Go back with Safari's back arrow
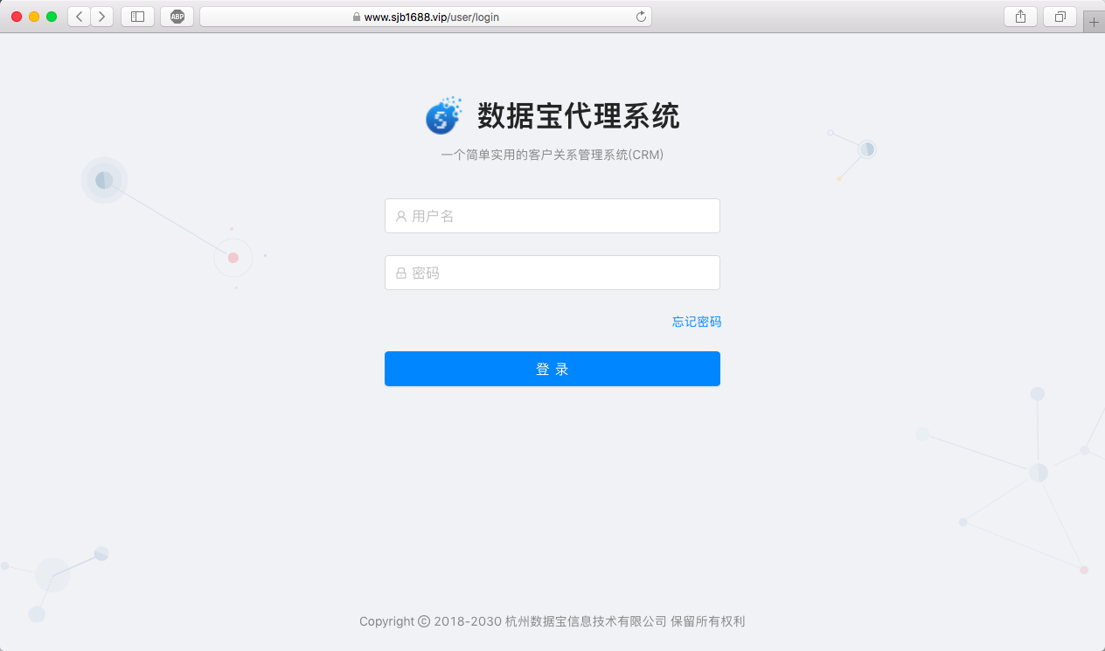The width and height of the screenshot is (1105, 651). pyautogui.click(x=79, y=17)
